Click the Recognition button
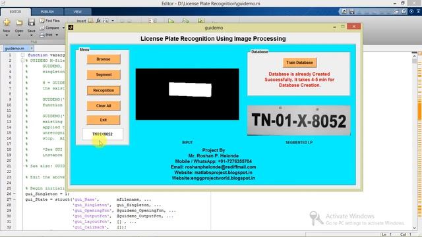Screen dimensions: 422x237 [x=104, y=90]
